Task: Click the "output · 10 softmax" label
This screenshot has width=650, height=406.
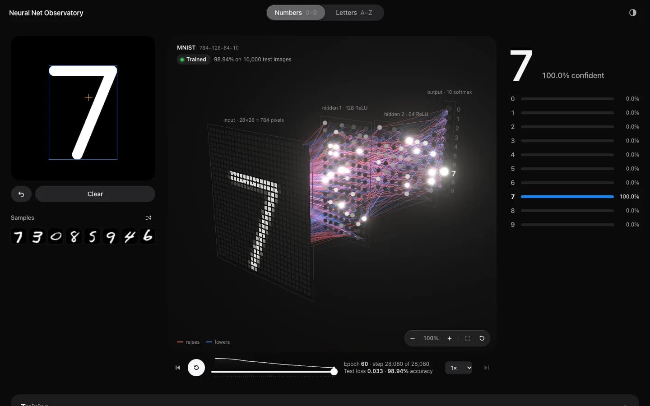Action: 450,92
